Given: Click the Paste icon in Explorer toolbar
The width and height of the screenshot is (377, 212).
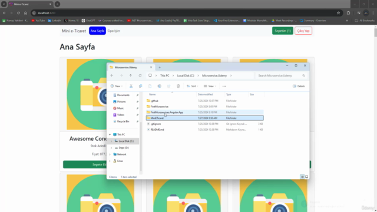Looking at the screenshot, I should (x=150, y=86).
